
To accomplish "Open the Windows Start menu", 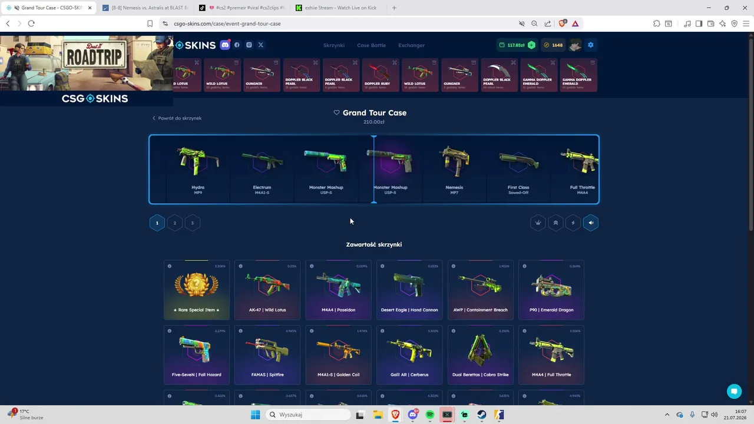I will click(x=255, y=415).
